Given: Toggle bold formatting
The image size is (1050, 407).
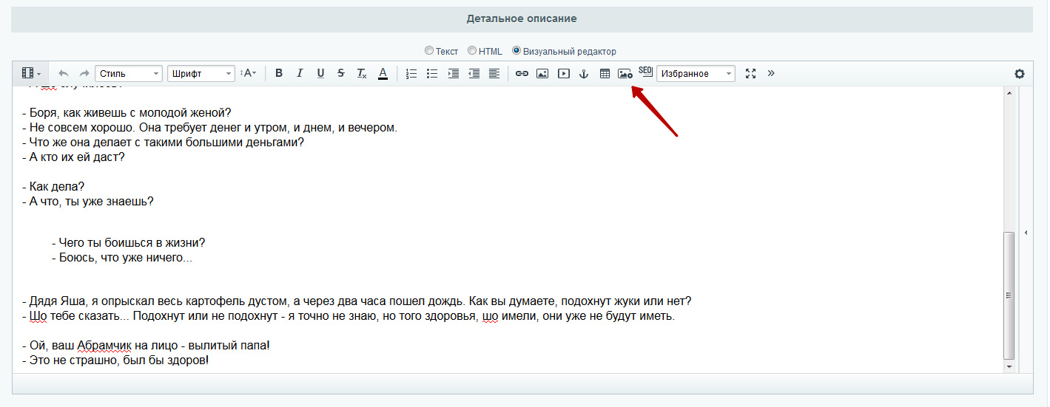Looking at the screenshot, I should [x=279, y=73].
